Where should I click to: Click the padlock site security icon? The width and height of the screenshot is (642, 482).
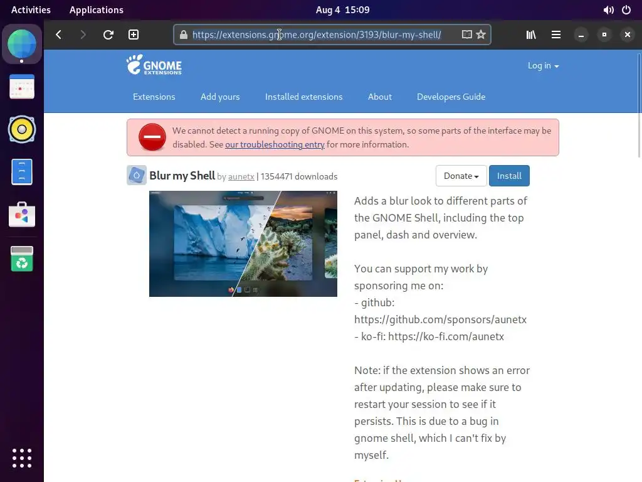tap(184, 35)
